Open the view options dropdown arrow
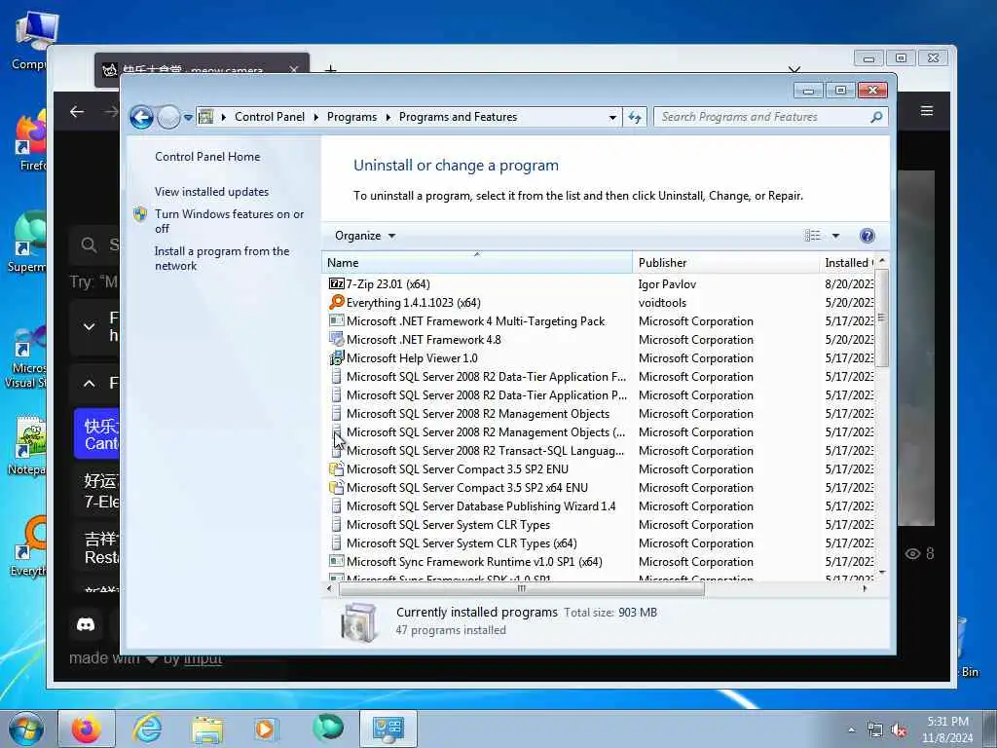This screenshot has width=997, height=748. (x=835, y=236)
